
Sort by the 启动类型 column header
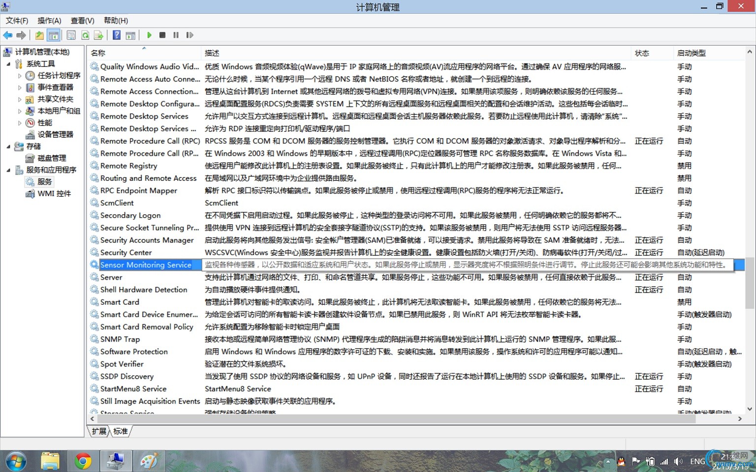pos(708,53)
